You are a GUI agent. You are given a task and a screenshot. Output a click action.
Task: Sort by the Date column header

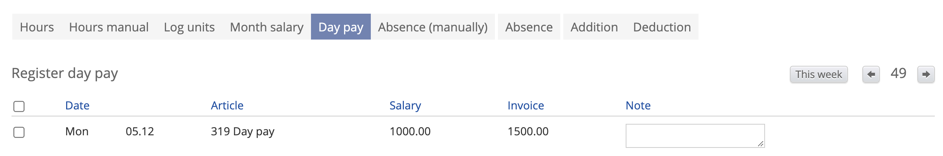point(77,106)
